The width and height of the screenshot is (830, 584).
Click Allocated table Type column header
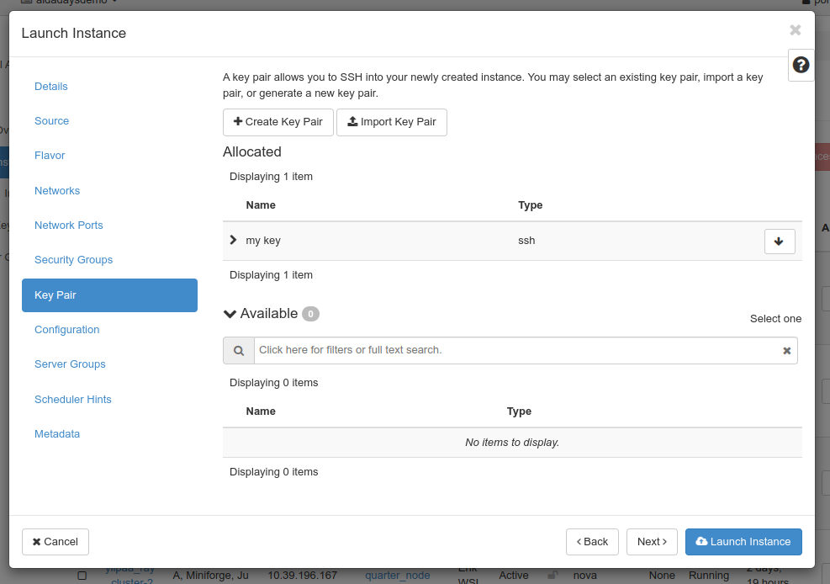click(531, 204)
